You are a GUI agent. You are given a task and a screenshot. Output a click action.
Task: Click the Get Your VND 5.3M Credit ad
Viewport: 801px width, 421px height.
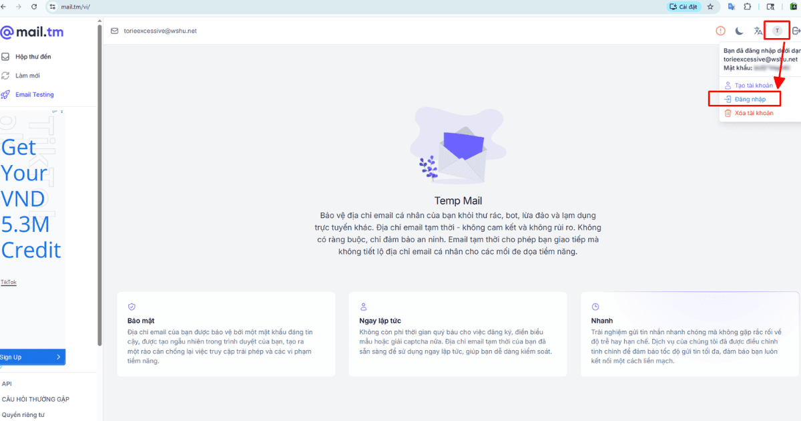pos(31,198)
